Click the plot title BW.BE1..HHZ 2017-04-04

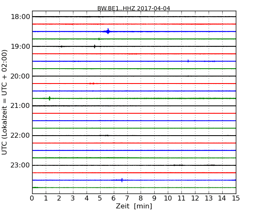click(x=134, y=8)
